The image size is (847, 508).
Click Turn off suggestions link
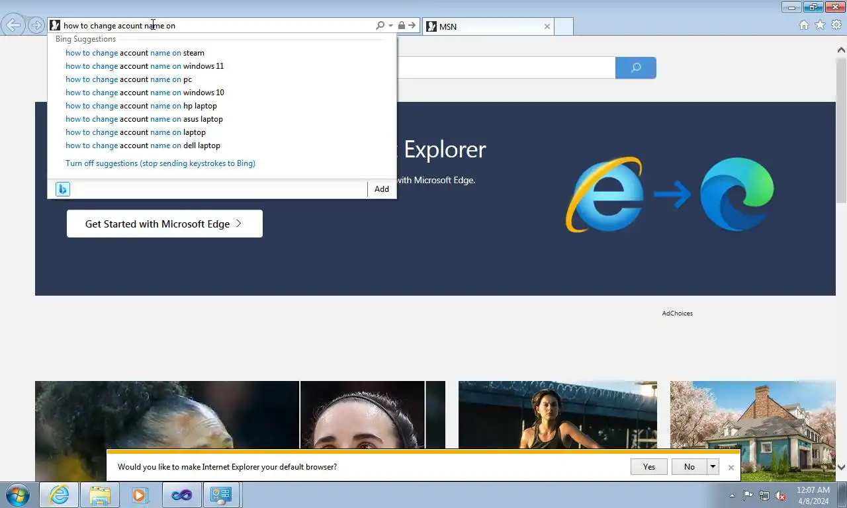pyautogui.click(x=160, y=163)
